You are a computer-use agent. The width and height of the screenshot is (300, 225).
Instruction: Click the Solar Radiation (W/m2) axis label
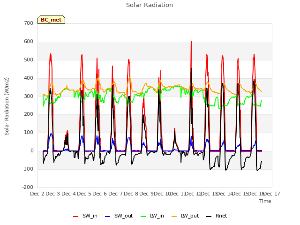coord(7,106)
